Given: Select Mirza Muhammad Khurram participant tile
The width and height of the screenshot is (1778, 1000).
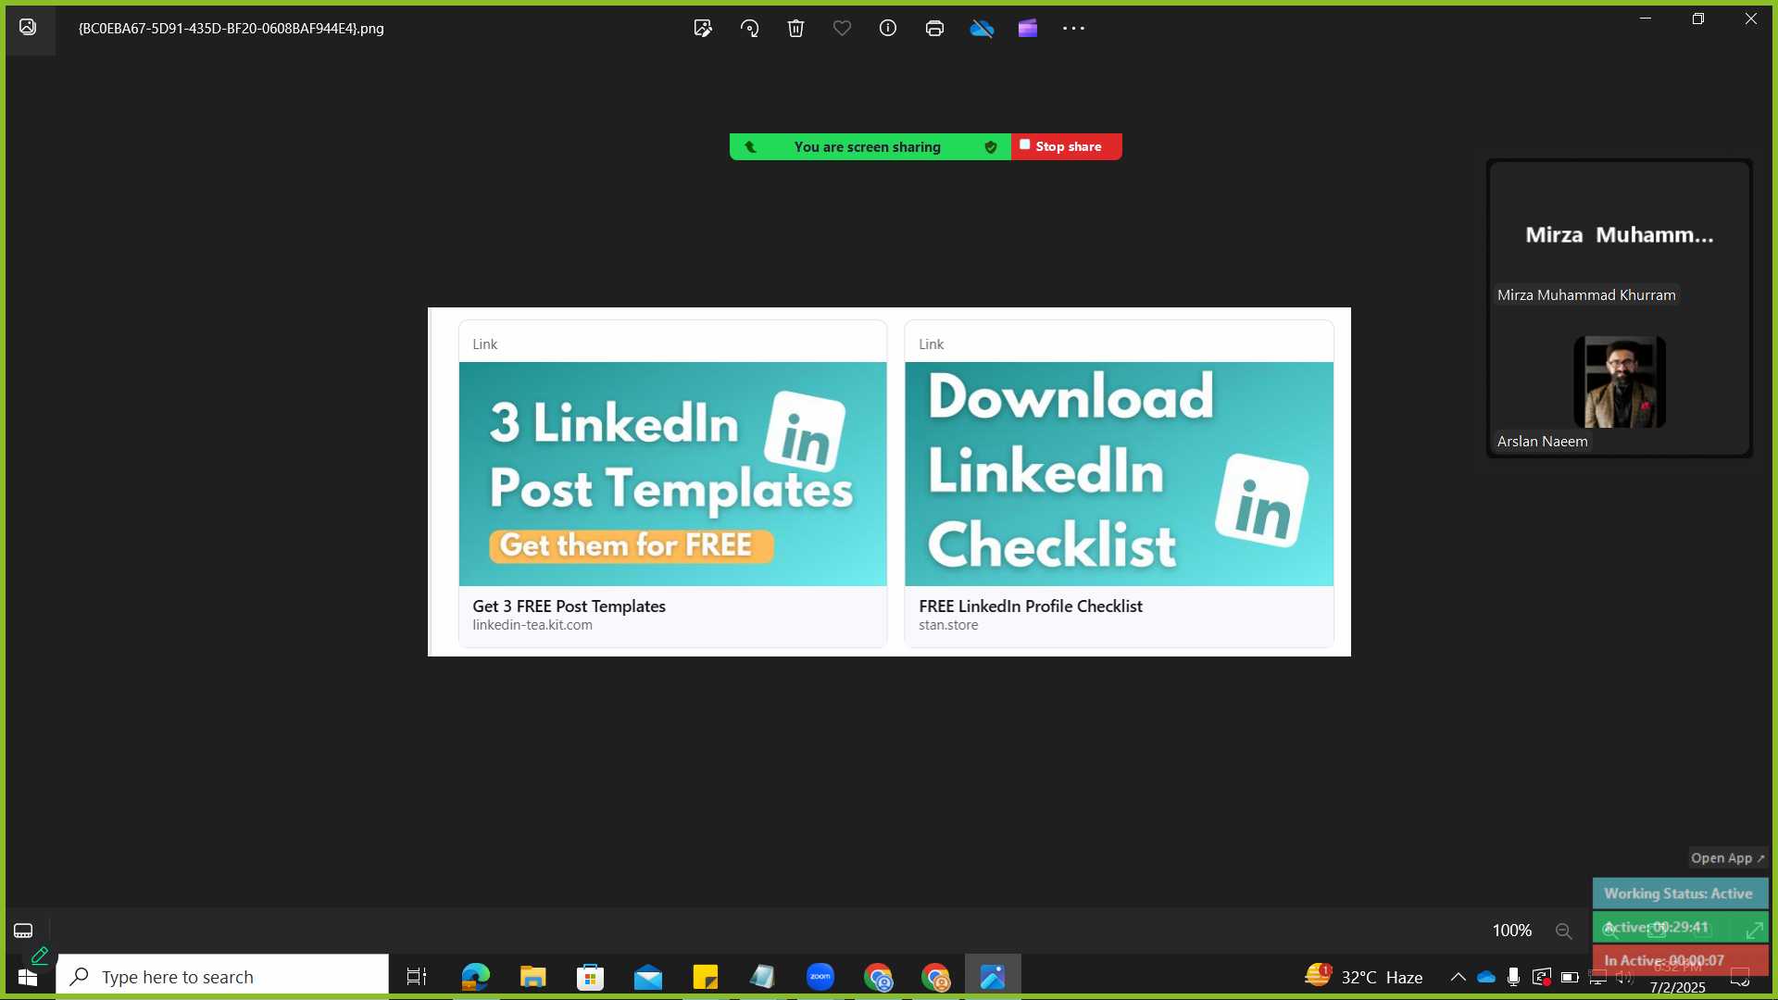Looking at the screenshot, I should (x=1619, y=236).
